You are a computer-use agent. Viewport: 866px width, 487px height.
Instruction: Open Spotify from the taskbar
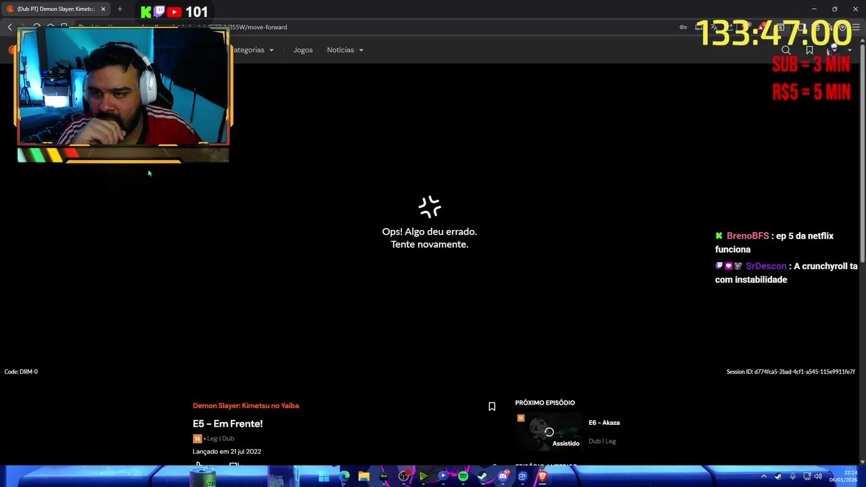pos(463,476)
